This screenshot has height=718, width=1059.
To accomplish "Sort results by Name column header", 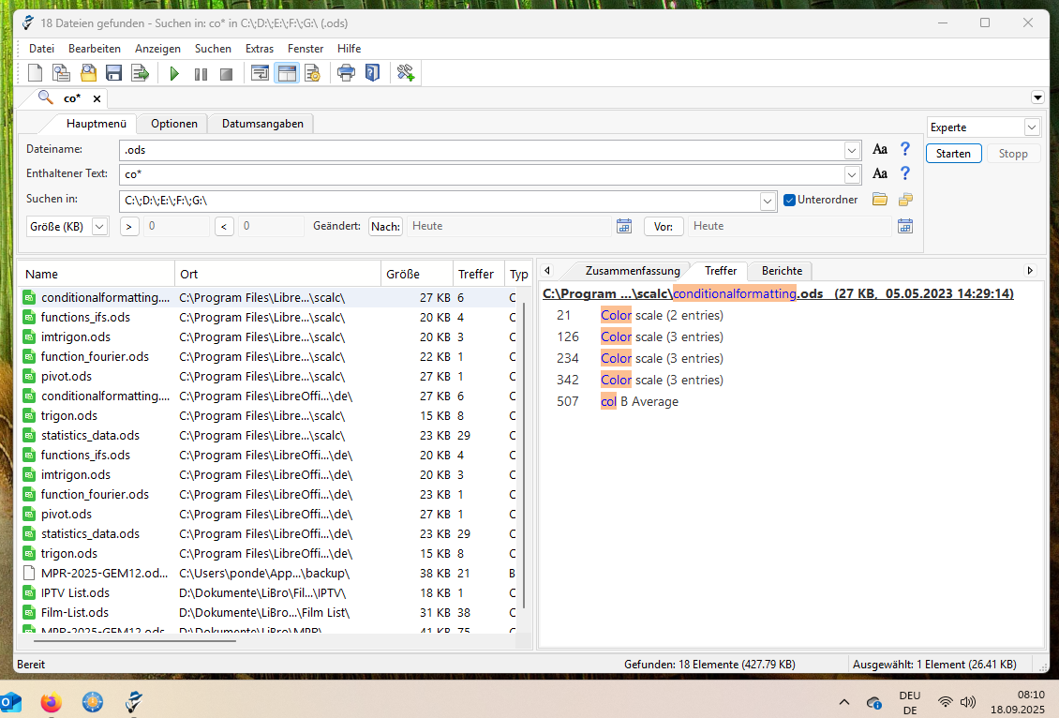I will coord(96,275).
